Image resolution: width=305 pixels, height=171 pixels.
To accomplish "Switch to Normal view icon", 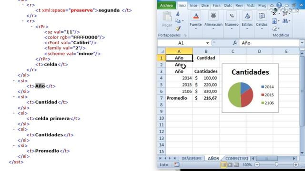I will pos(224,165).
